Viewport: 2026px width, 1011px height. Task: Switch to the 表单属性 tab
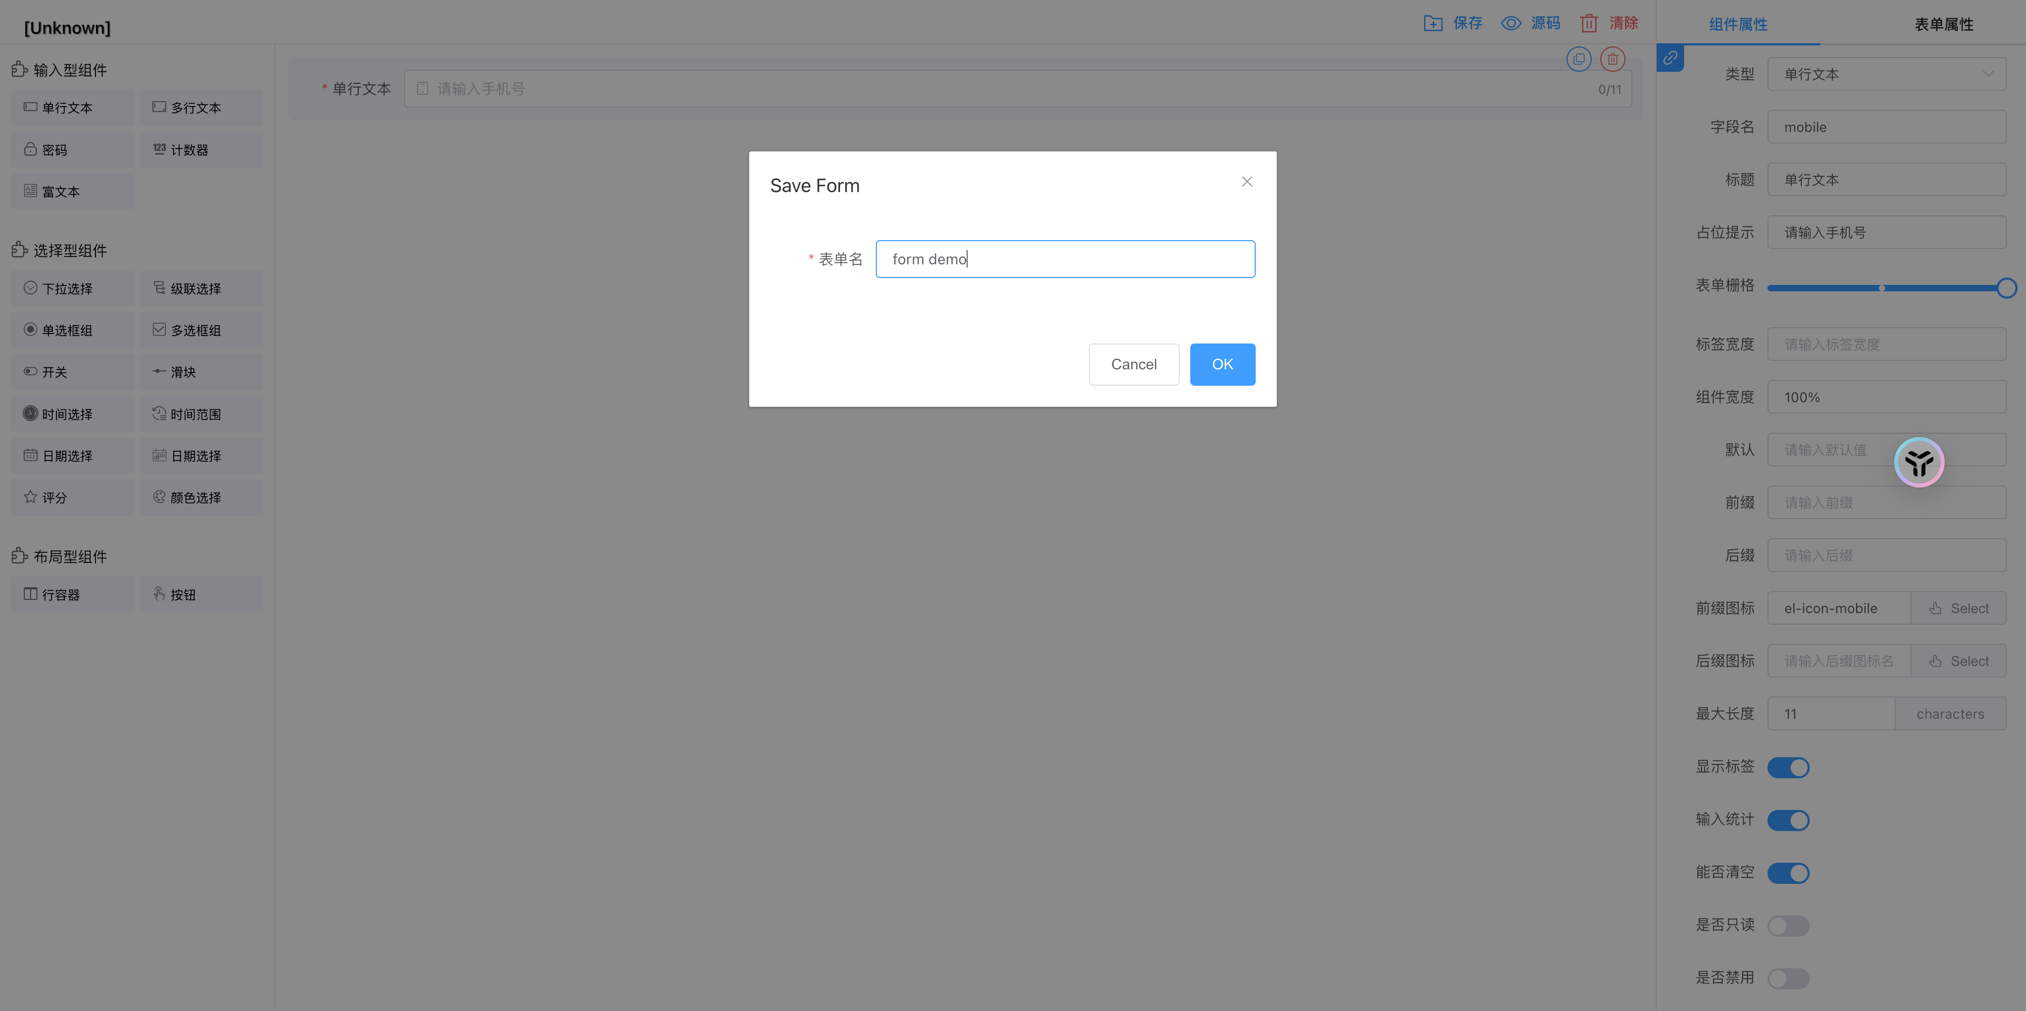[1943, 24]
